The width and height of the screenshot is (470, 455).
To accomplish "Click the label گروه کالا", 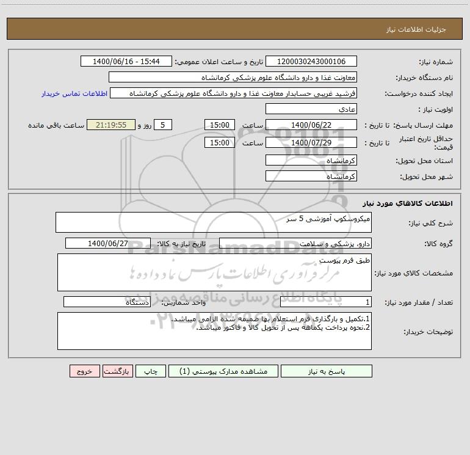I will tap(438, 244).
